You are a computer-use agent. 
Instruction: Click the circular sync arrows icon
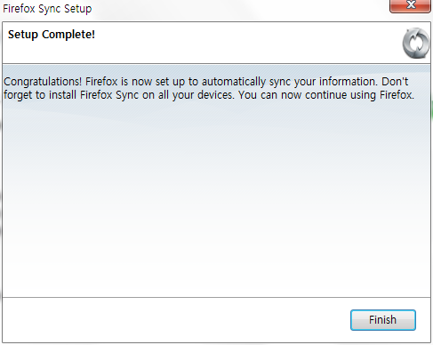pos(416,44)
